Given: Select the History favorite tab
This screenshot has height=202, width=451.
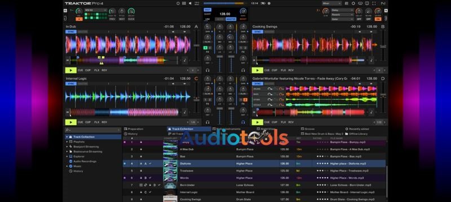Looking at the screenshot, I should pos(131,134).
